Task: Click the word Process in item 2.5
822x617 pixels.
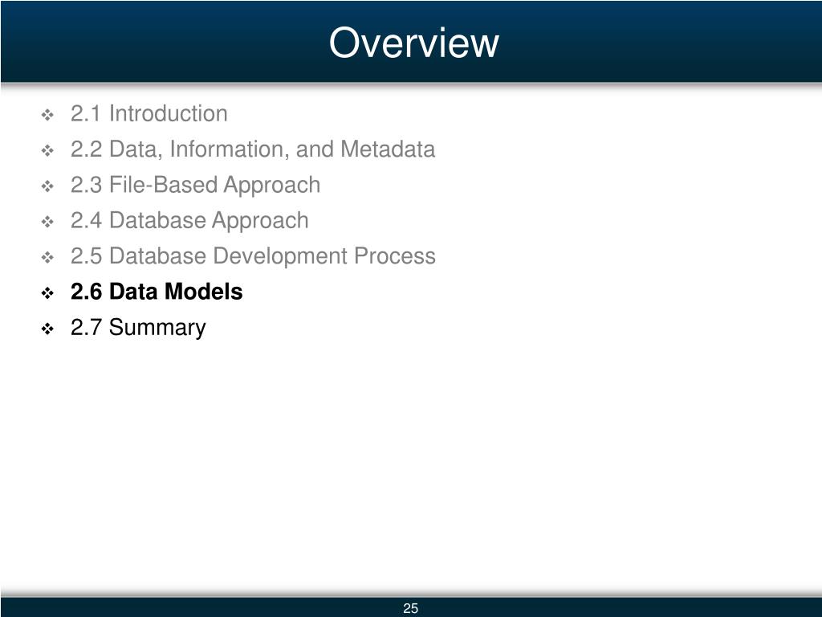Action: pos(395,256)
